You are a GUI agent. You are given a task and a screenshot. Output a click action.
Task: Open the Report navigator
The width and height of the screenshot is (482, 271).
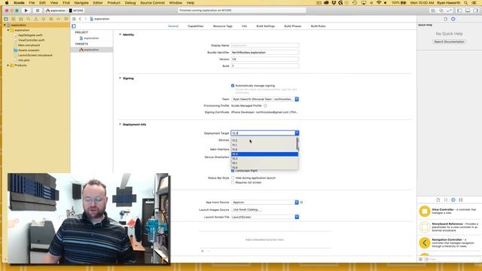[x=66, y=19]
